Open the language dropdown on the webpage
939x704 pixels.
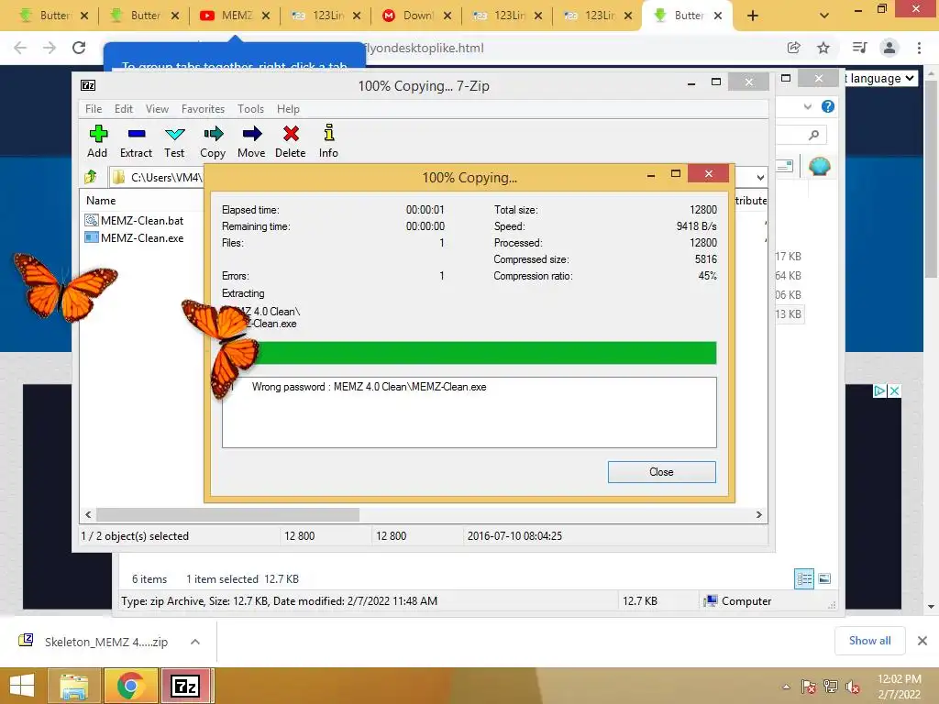point(881,79)
